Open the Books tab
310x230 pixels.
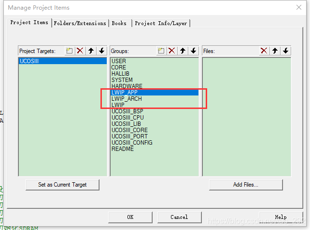coord(119,23)
